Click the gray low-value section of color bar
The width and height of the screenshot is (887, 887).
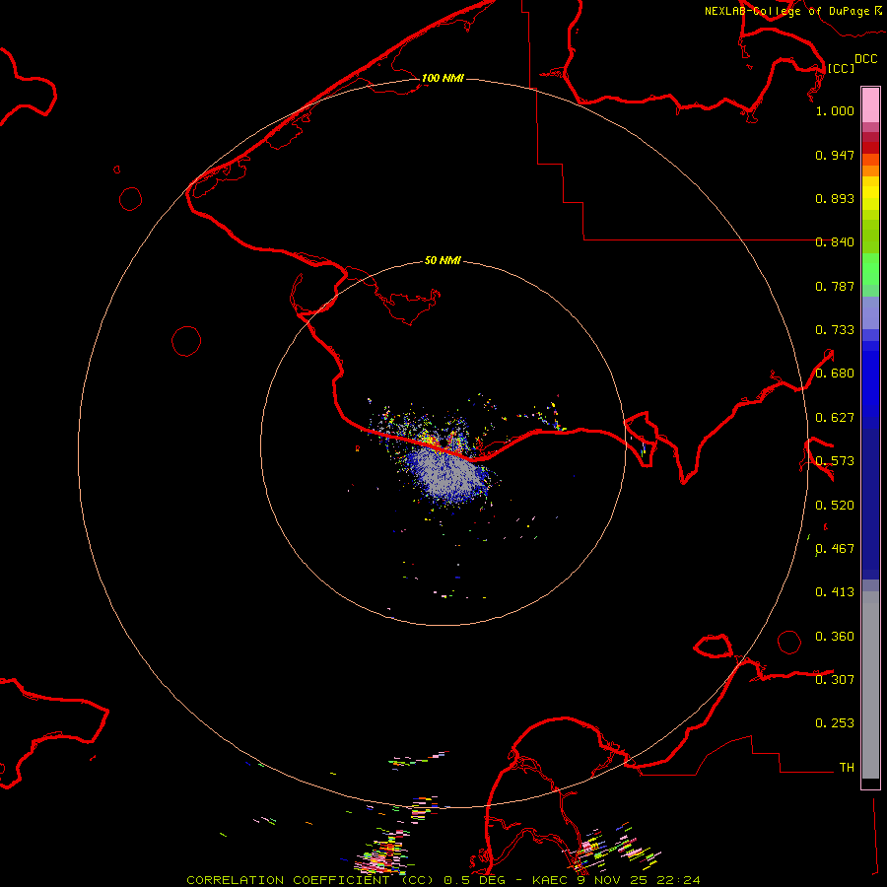pyautogui.click(x=870, y=685)
